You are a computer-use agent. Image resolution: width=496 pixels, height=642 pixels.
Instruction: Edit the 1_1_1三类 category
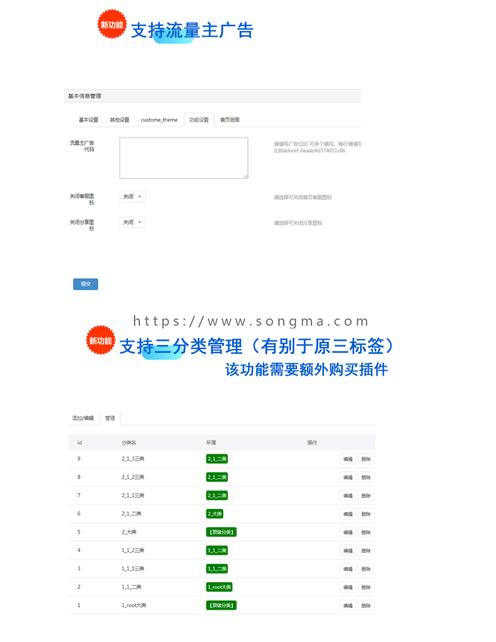pyautogui.click(x=348, y=569)
